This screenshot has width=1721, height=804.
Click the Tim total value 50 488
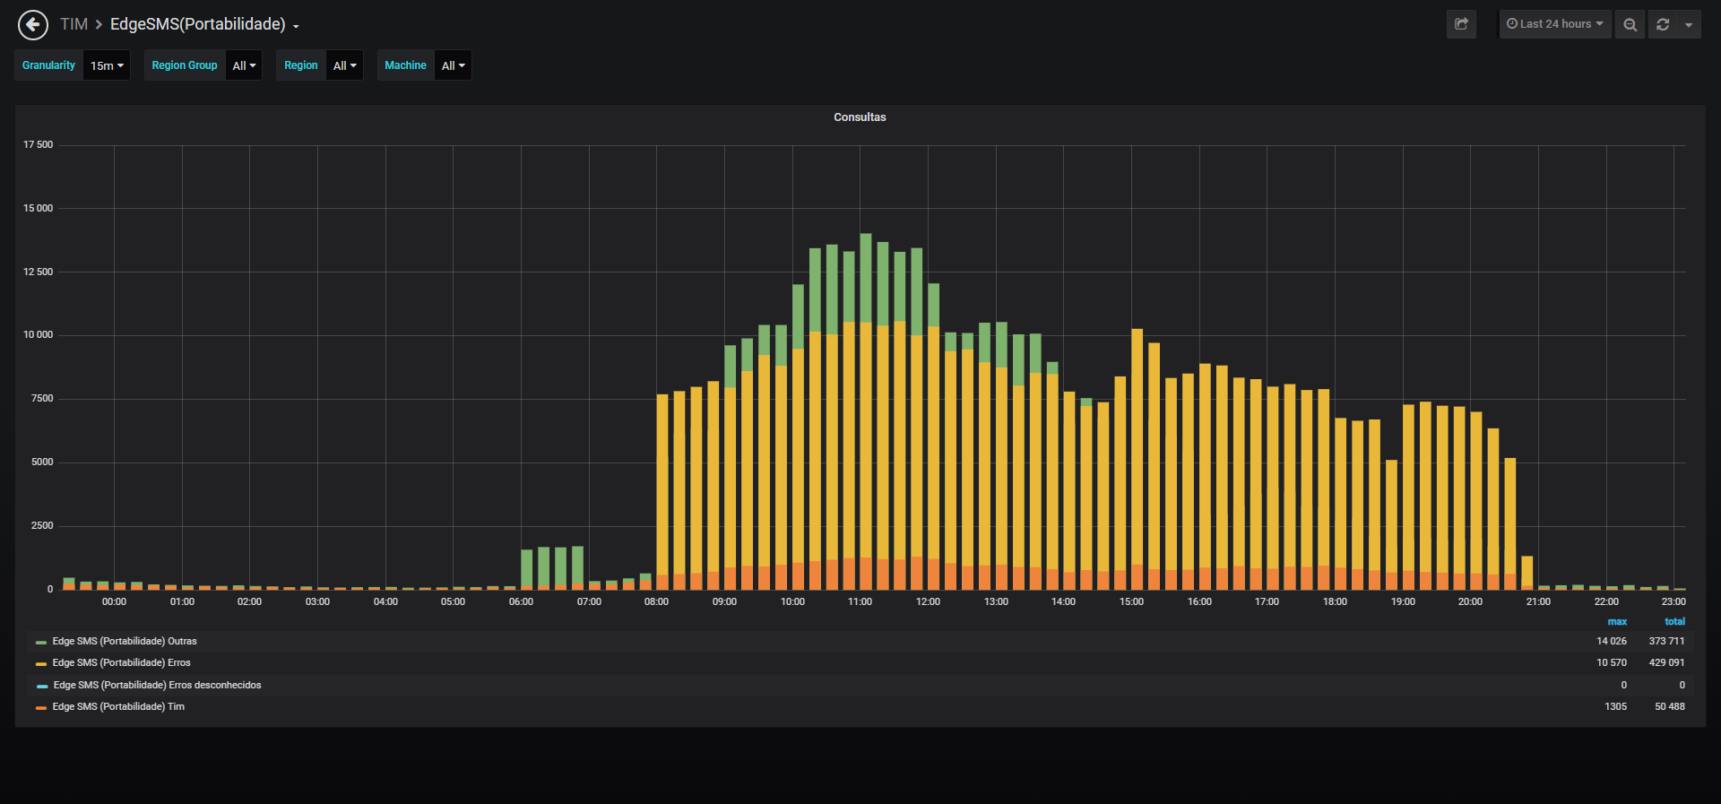1670,707
